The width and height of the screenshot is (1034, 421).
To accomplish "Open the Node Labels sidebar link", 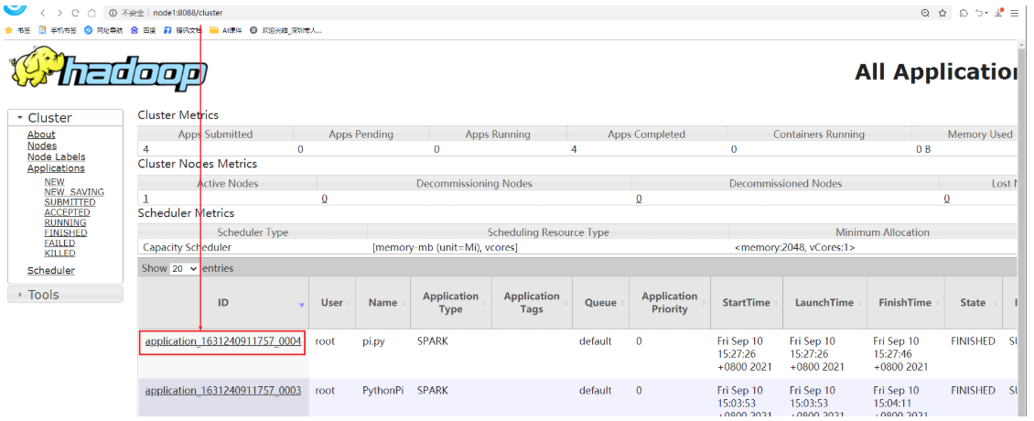I will coord(56,157).
